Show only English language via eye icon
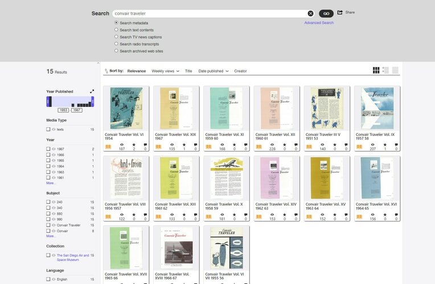435x284 pixels. point(54,279)
